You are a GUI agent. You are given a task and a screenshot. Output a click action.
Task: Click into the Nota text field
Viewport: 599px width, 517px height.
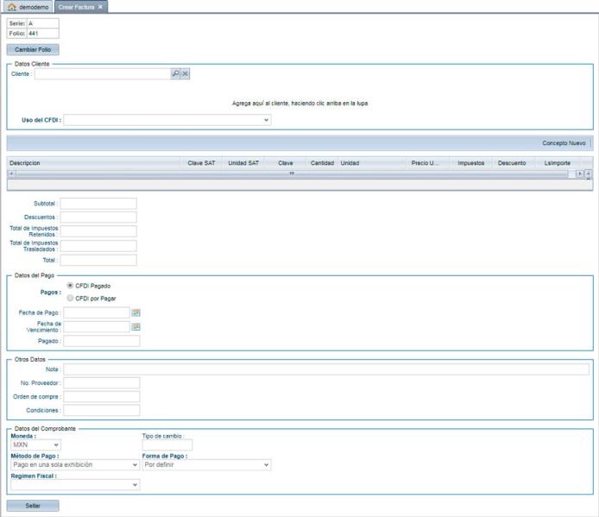[326, 369]
